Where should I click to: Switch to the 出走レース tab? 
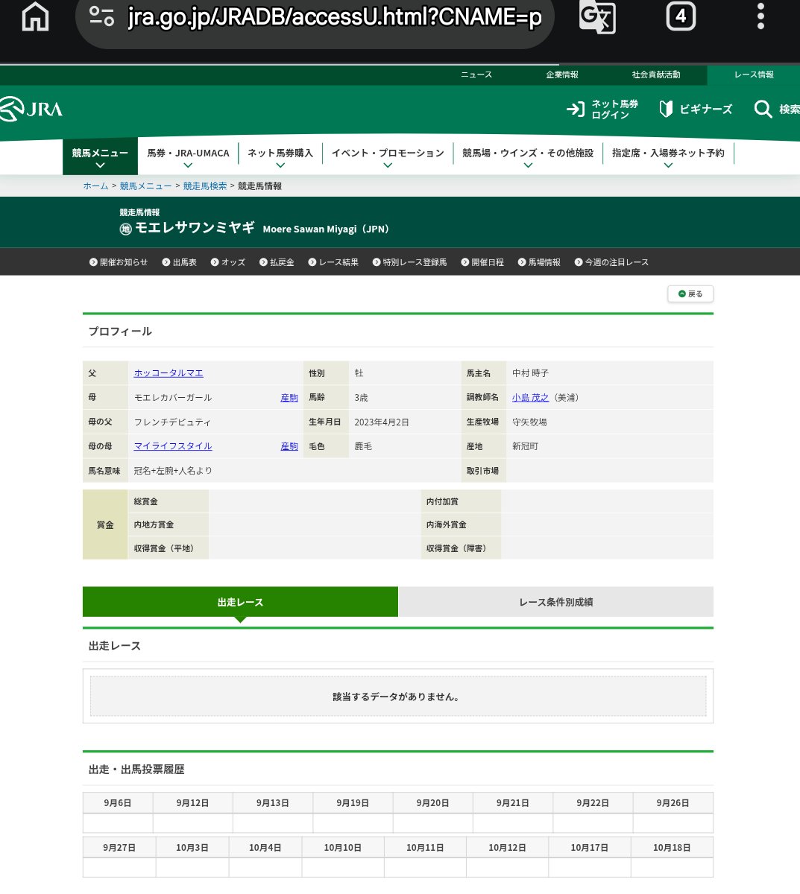[240, 602]
